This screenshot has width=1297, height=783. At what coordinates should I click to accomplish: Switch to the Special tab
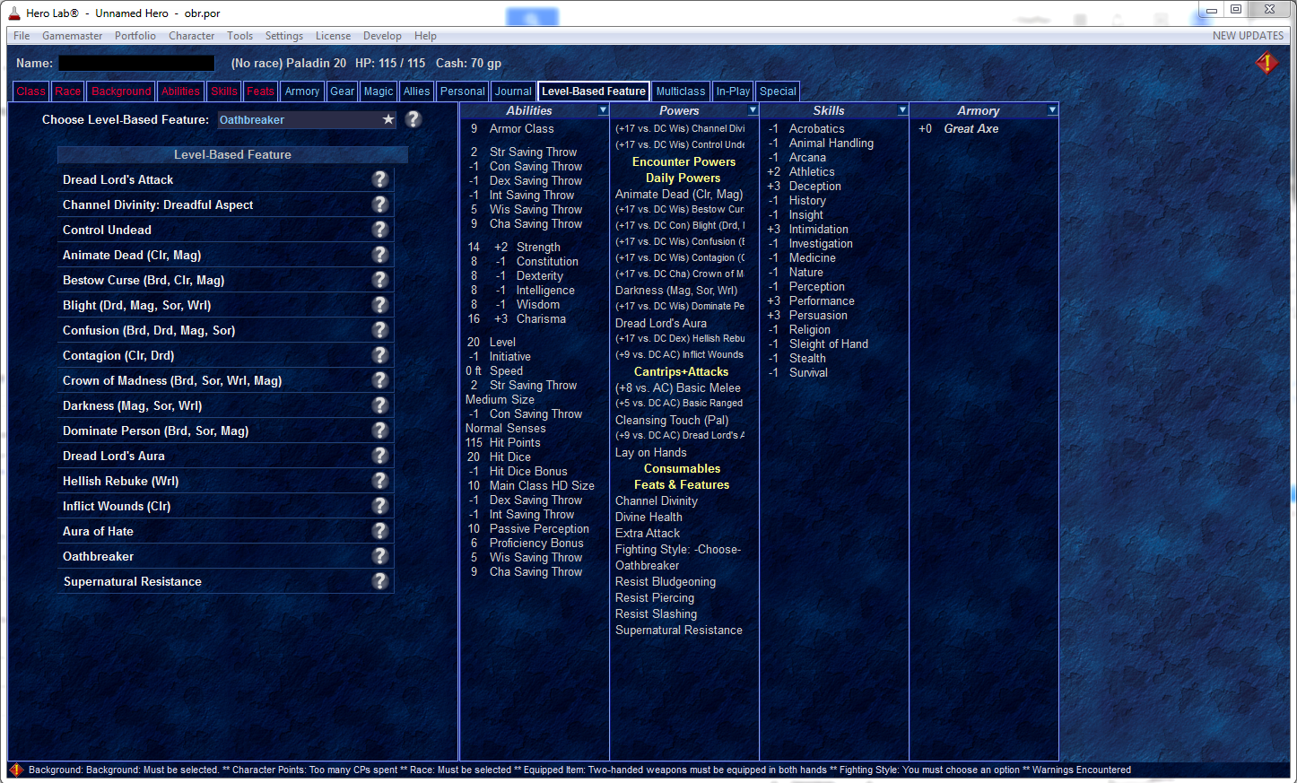tap(778, 91)
